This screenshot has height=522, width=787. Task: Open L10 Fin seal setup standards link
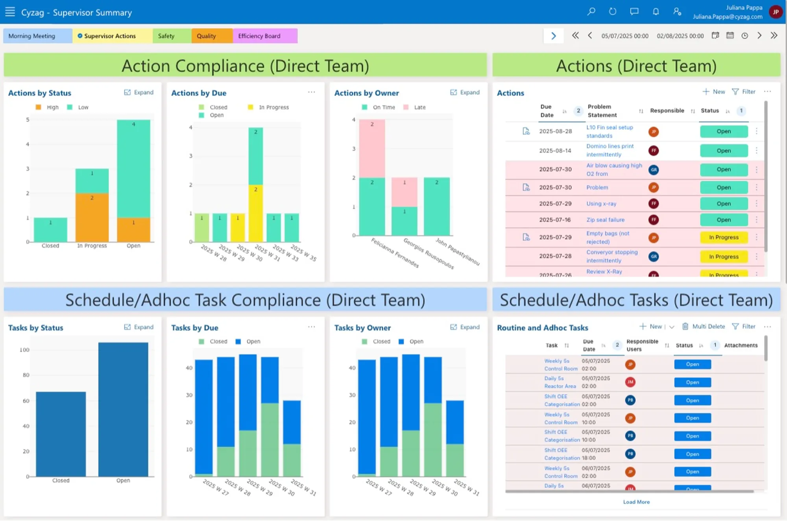[x=610, y=131]
